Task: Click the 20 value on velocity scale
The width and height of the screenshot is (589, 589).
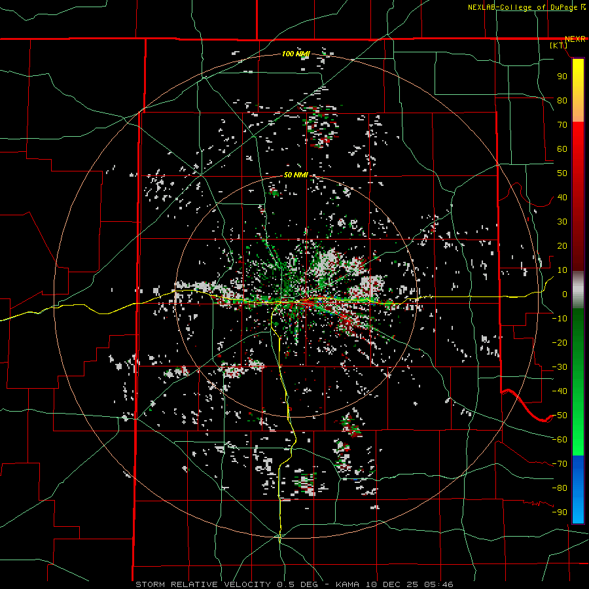Action: [562, 246]
